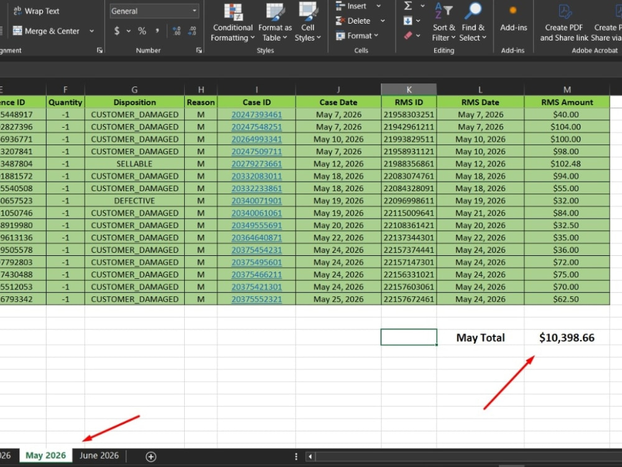
Task: Select the Case Date header cell
Action: 338,102
